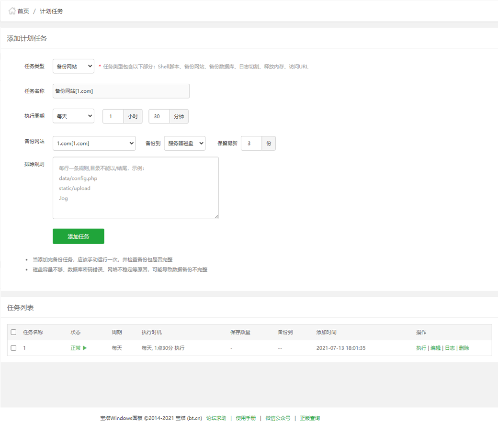Expand the 执行周期 每天 dropdown
498x425 pixels.
(x=73, y=116)
